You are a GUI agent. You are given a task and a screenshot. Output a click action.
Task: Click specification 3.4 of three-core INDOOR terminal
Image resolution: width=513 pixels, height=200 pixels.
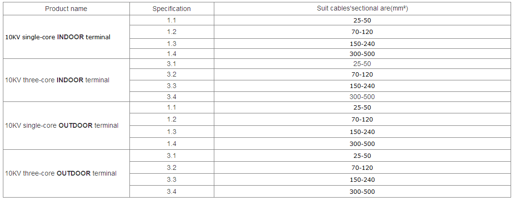(172, 97)
